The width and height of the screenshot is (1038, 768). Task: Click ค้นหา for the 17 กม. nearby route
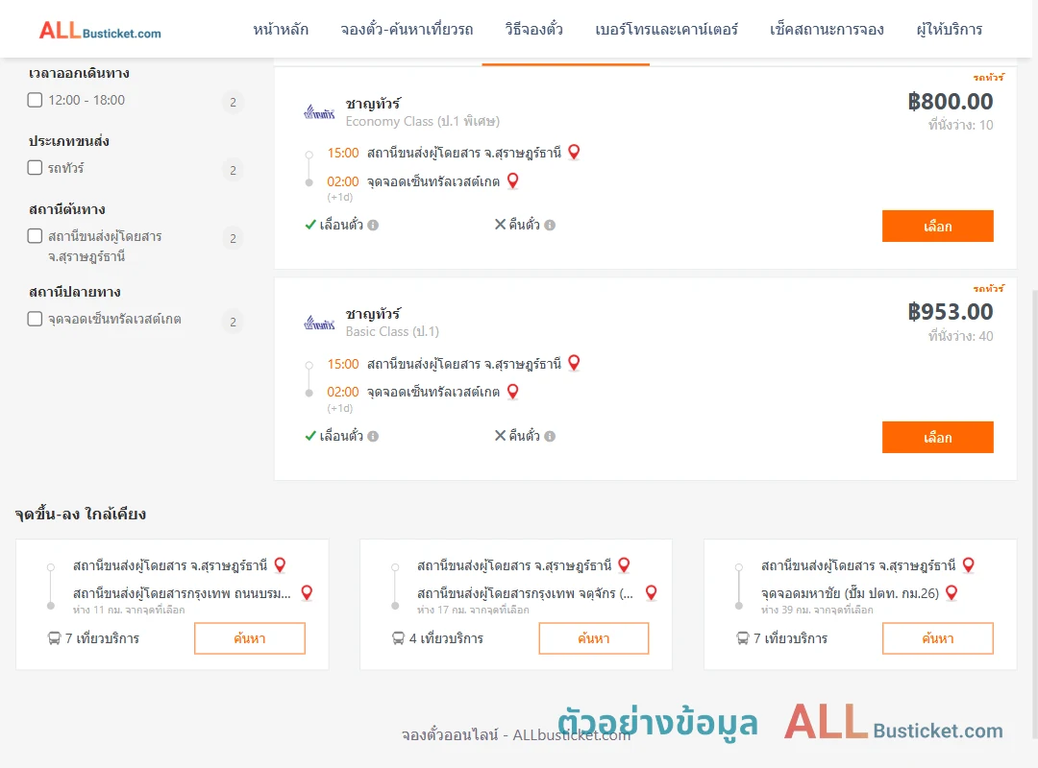click(x=594, y=638)
